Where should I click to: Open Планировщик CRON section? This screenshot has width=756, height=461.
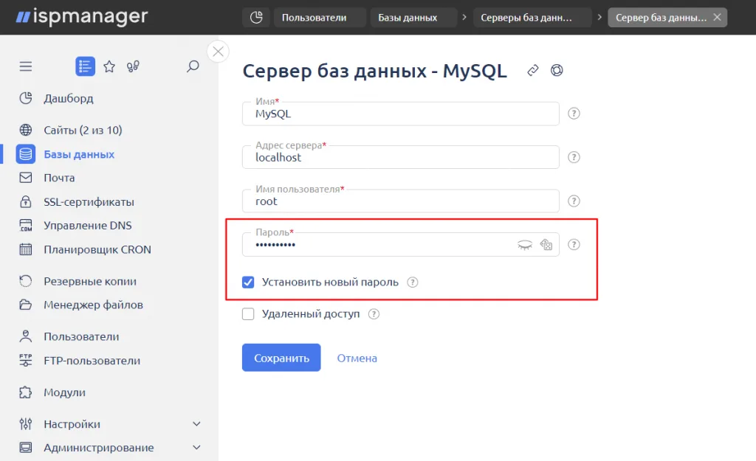coord(97,249)
